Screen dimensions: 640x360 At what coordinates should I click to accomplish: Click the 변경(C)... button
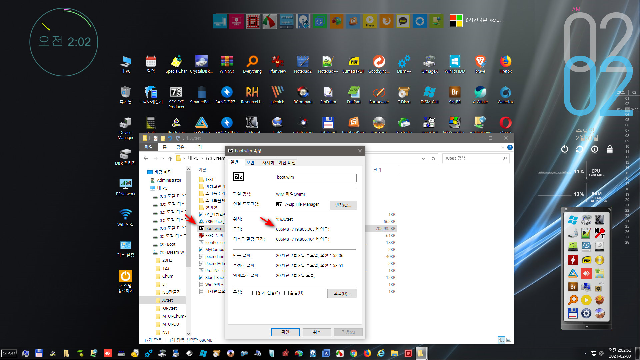(343, 205)
